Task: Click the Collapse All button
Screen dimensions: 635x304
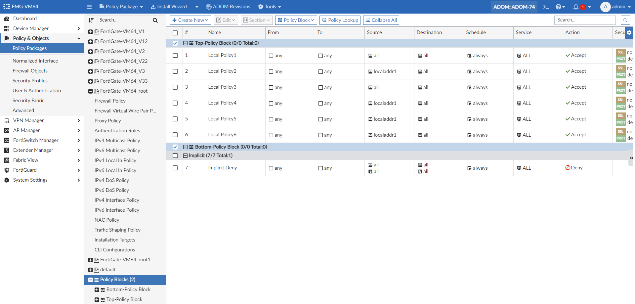Action: click(381, 20)
